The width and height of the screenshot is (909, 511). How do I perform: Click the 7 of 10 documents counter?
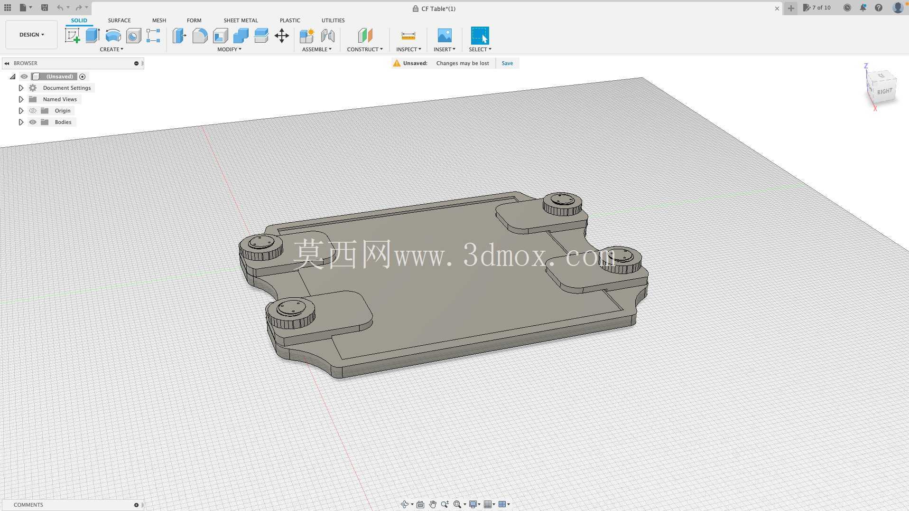pos(817,8)
